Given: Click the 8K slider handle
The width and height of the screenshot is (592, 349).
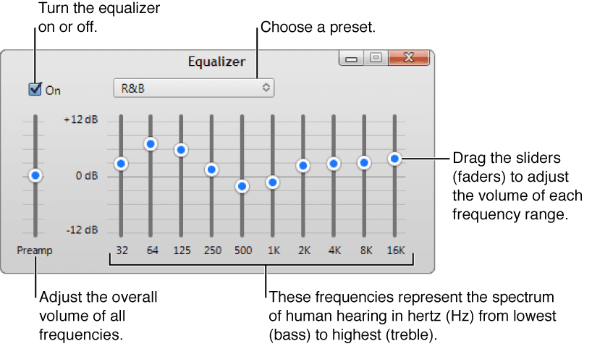Looking at the screenshot, I should tap(363, 162).
